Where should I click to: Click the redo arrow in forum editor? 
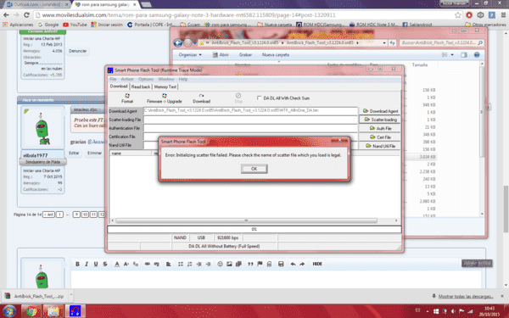pos(302,264)
